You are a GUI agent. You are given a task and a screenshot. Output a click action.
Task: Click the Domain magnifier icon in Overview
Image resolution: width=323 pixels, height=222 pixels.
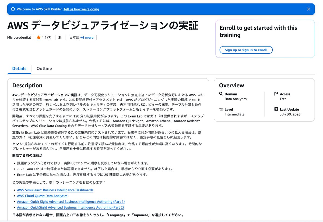click(x=221, y=94)
